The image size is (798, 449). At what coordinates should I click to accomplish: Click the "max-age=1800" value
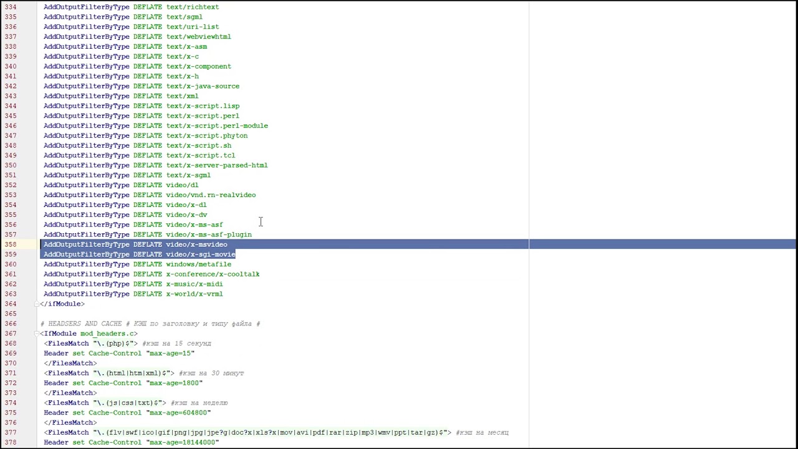(x=174, y=383)
